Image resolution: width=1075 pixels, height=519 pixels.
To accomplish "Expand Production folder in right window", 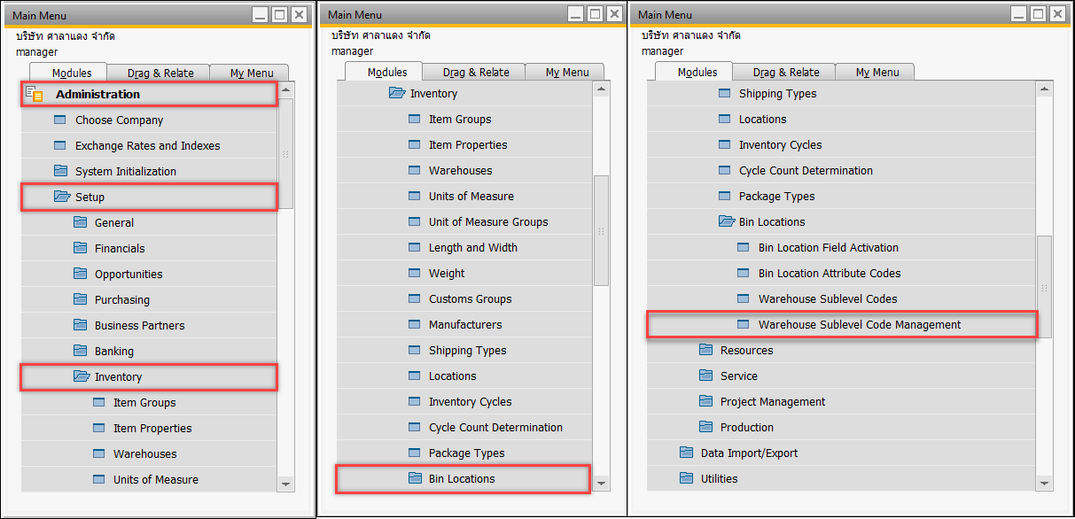I will (x=840, y=427).
